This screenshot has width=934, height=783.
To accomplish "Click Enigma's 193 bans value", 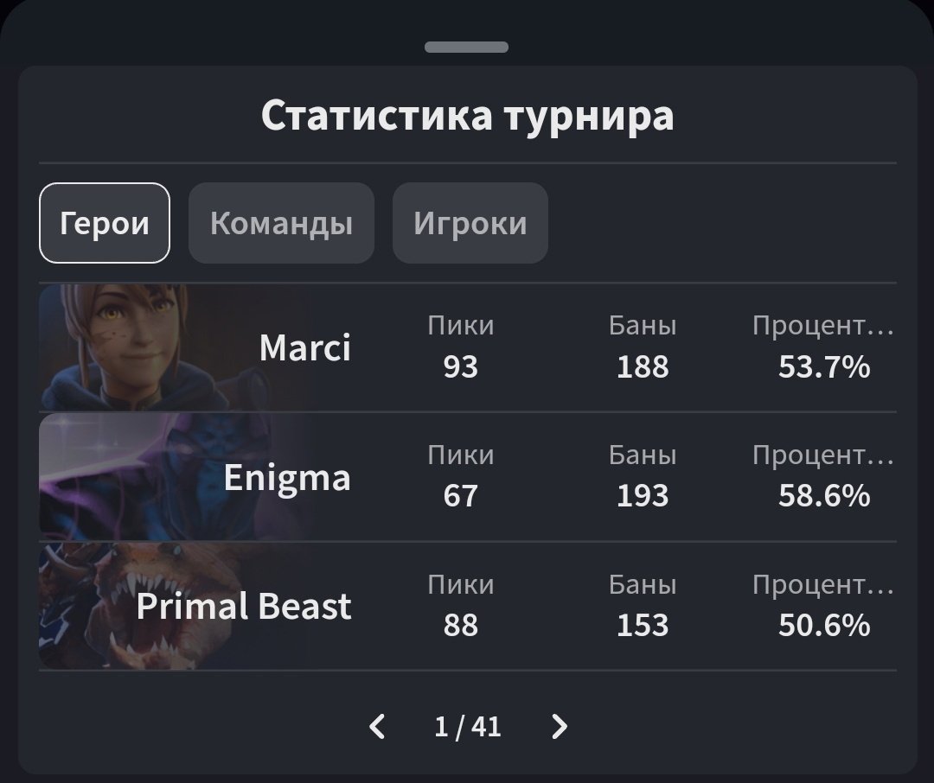I will coord(643,496).
